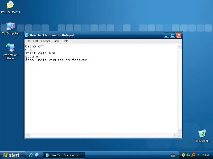Open My Documents desktop icon
Image resolution: width=213 pixels, height=159 pixels.
coord(10,7)
